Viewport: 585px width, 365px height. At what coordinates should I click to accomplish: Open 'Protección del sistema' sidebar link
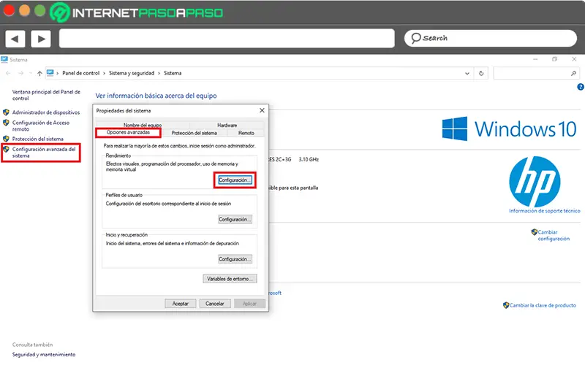(38, 139)
